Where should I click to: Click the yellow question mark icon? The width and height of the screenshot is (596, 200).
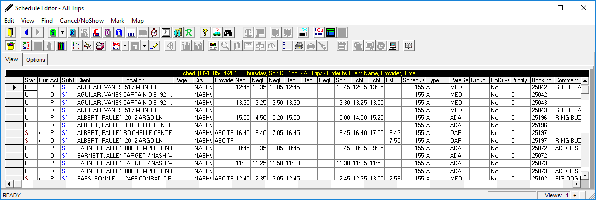click(x=205, y=32)
